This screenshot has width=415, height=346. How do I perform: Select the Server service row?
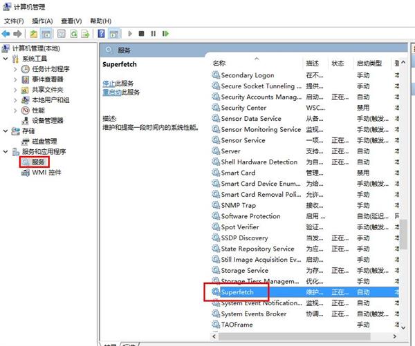(x=305, y=151)
